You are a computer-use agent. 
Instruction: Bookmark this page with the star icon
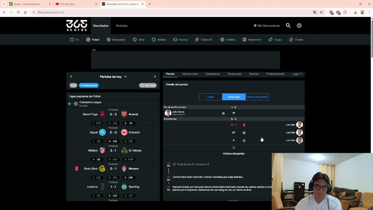321,12
